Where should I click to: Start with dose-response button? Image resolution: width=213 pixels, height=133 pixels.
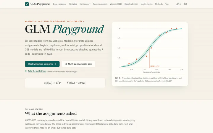click(x=42, y=64)
